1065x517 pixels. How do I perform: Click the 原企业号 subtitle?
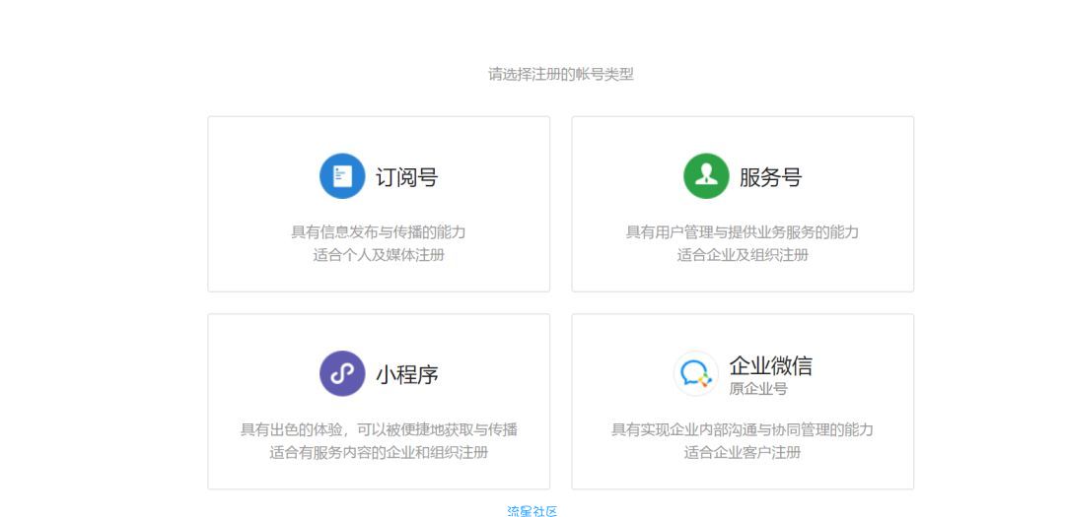(x=758, y=389)
